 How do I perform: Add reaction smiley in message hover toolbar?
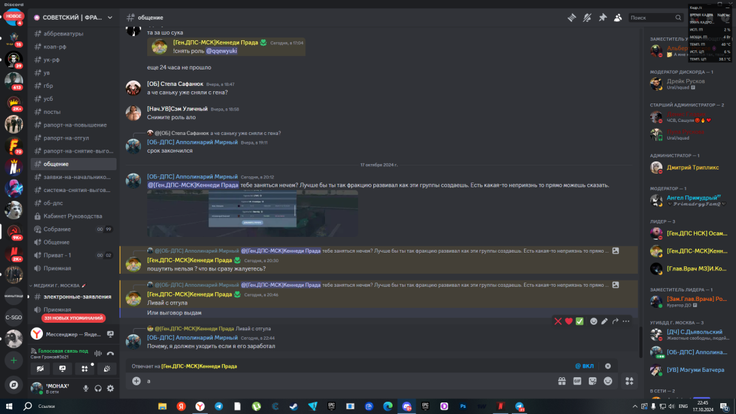(x=594, y=321)
